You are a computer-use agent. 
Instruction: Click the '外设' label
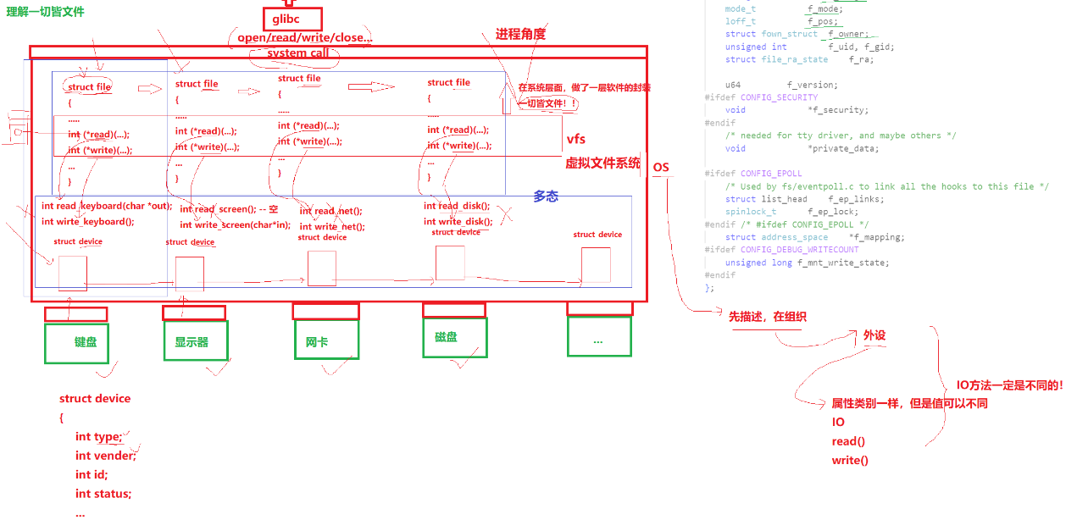pos(874,335)
